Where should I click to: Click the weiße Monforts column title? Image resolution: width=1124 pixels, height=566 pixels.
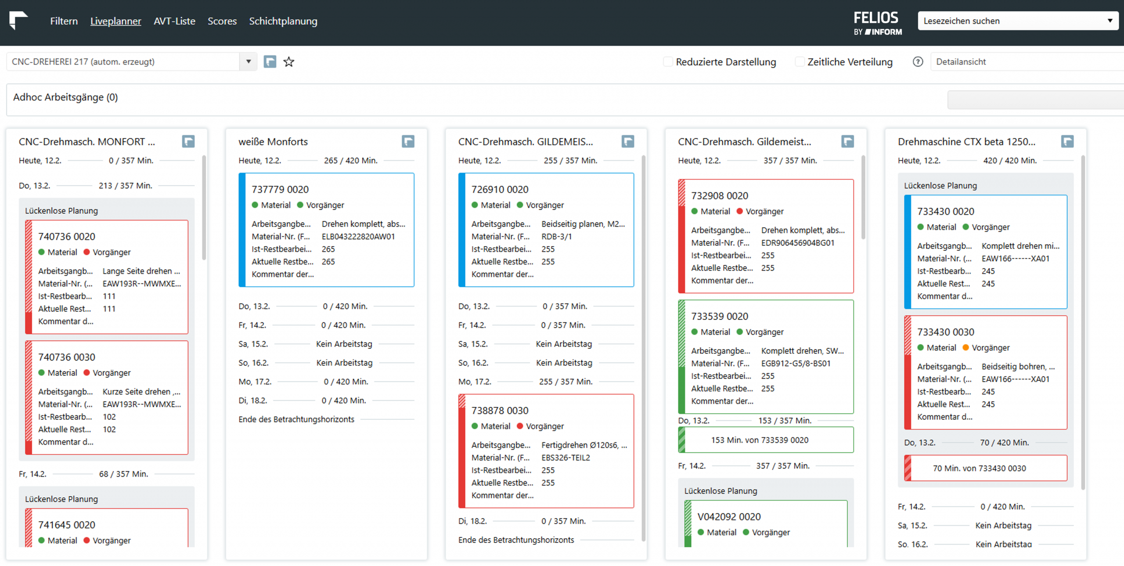(x=273, y=142)
